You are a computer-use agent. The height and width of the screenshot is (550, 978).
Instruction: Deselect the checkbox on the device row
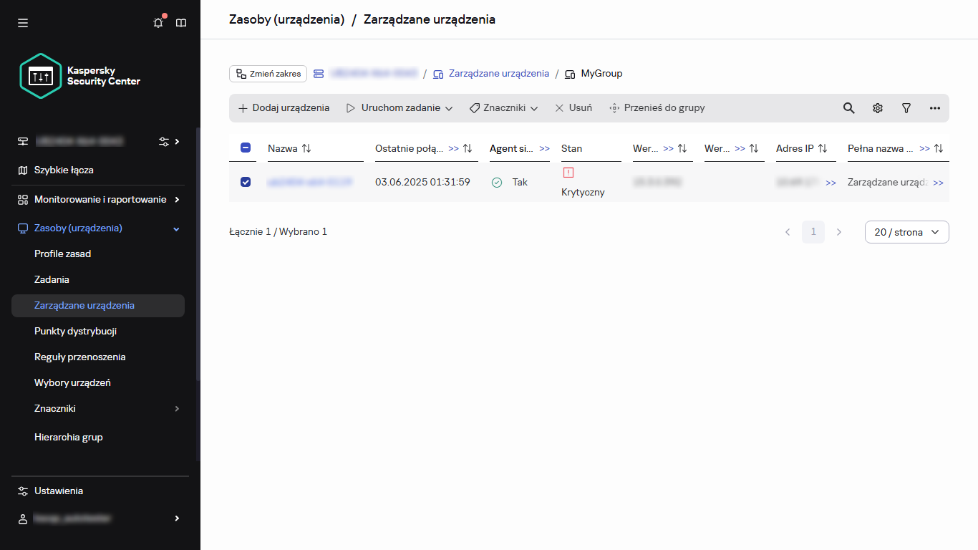246,182
